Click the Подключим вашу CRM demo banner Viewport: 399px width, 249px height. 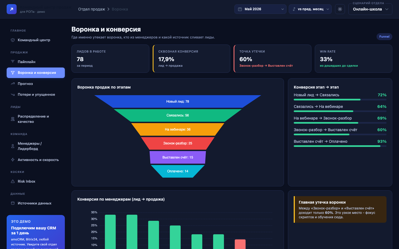(36, 232)
